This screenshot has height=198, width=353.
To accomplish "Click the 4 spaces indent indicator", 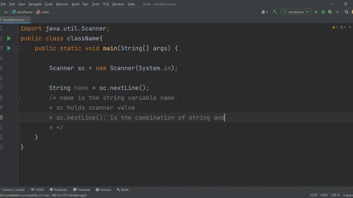I will pyautogui.click(x=348, y=195).
